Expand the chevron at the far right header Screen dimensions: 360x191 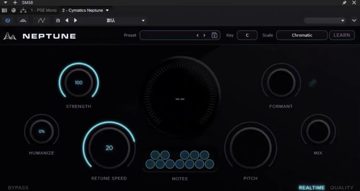354,20
